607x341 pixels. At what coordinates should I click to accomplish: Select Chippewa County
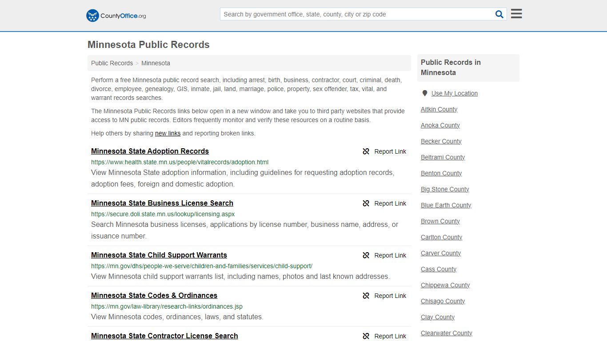click(445, 285)
